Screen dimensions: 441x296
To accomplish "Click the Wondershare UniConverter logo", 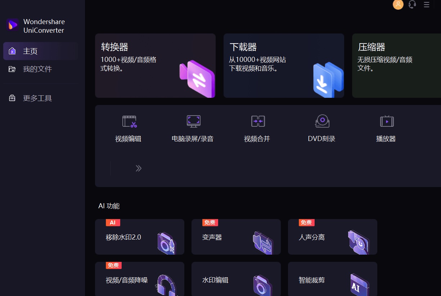I will point(36,26).
